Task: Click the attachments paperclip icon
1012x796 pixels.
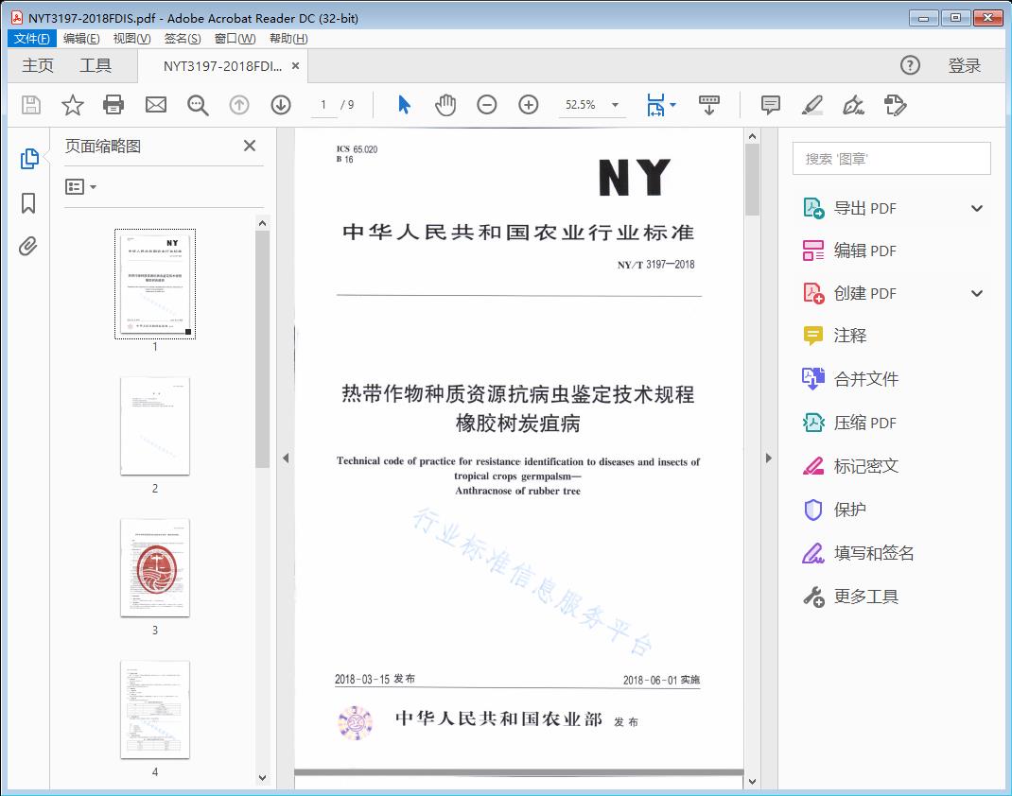Action: click(x=28, y=246)
